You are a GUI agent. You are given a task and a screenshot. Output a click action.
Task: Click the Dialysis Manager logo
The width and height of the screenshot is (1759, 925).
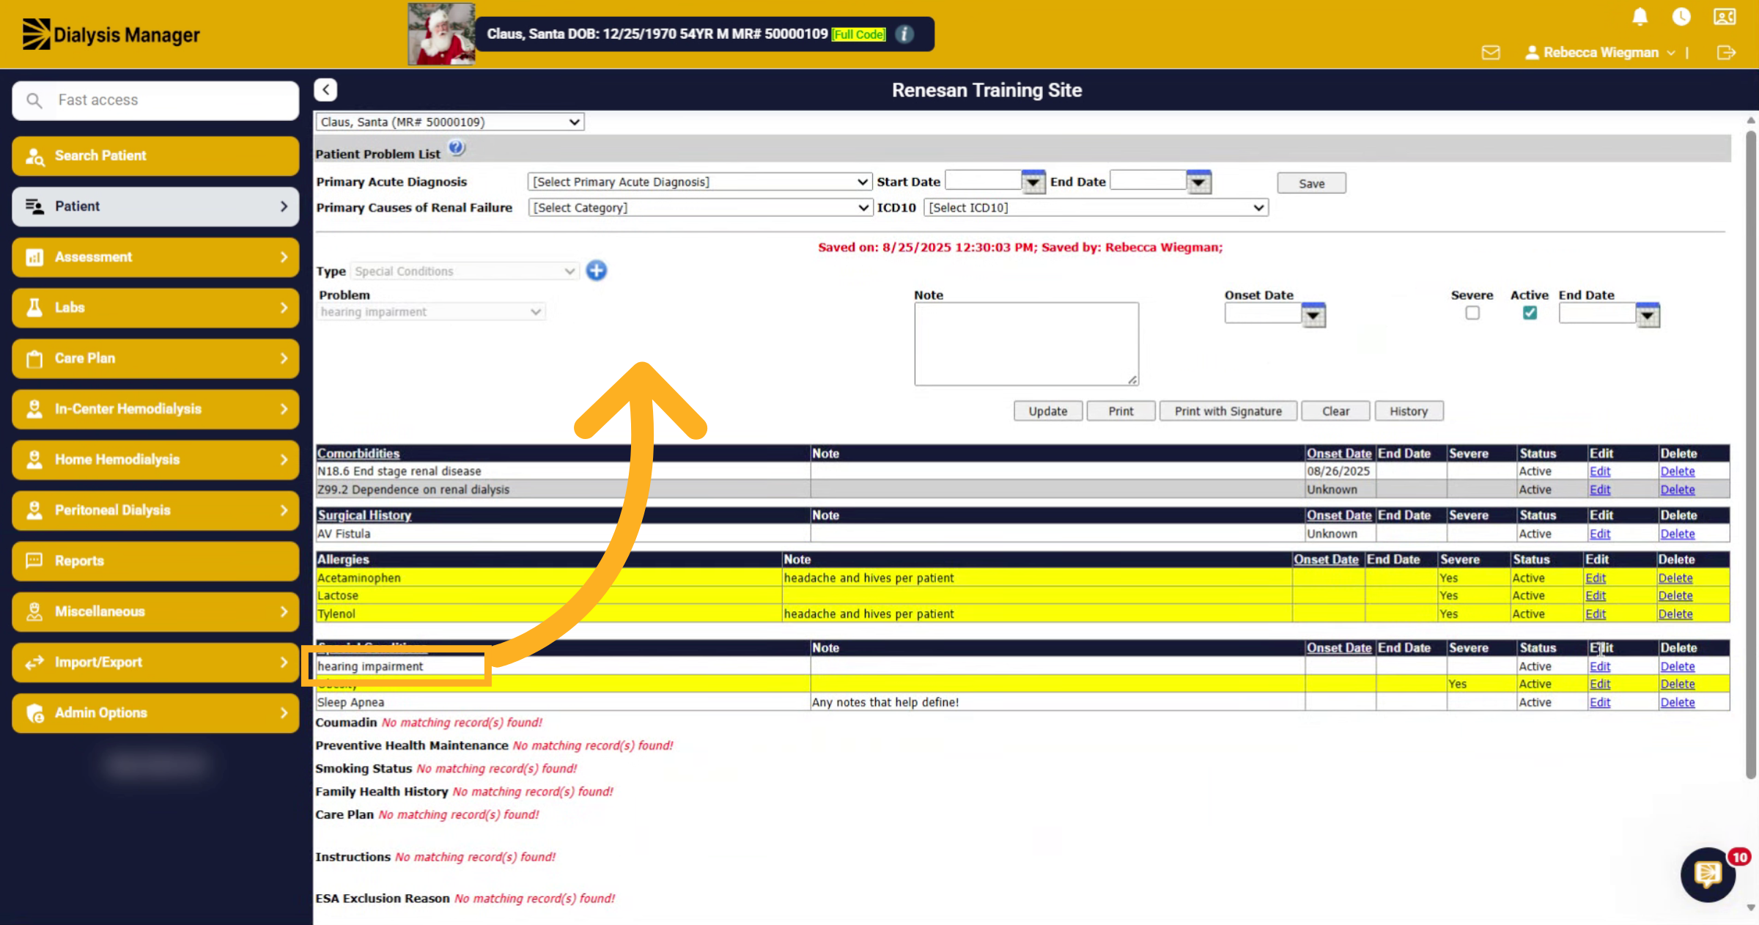[x=111, y=34]
